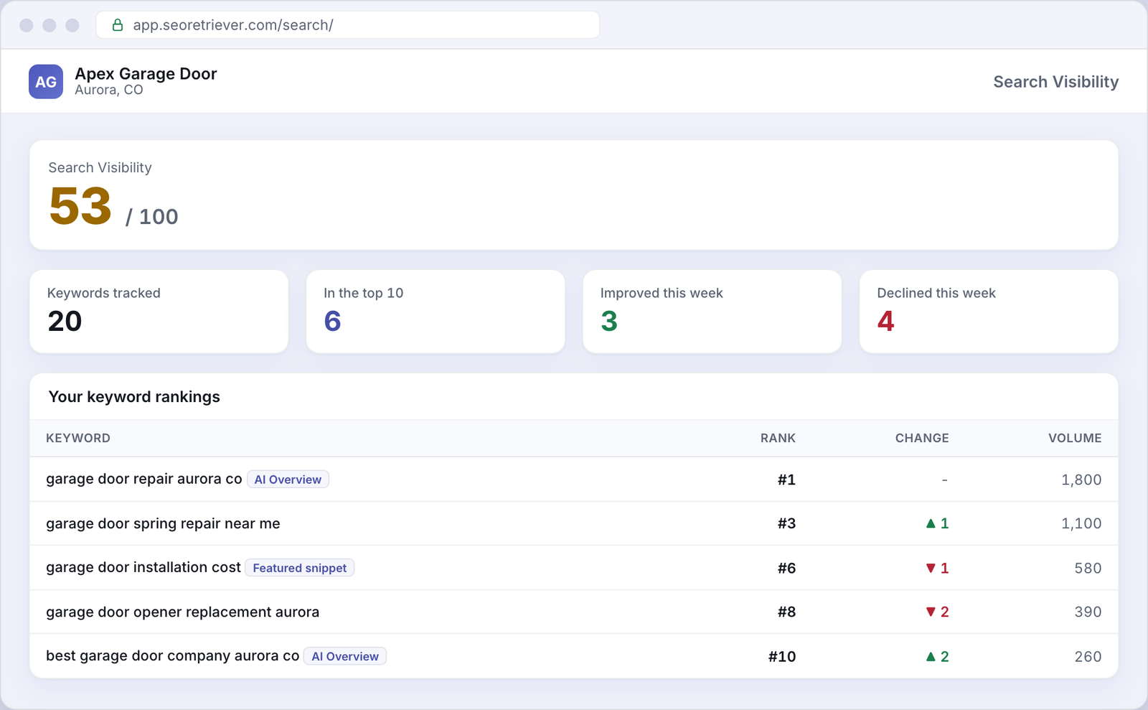Click the Aurora, CO location text
Image resolution: width=1148 pixels, height=710 pixels.
(109, 90)
